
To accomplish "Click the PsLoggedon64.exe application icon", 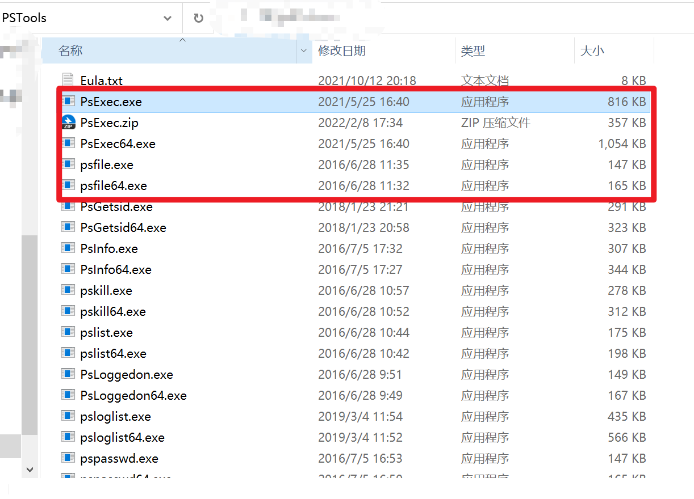I will tap(68, 395).
